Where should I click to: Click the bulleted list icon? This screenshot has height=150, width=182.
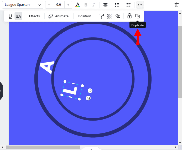coord(117,5)
